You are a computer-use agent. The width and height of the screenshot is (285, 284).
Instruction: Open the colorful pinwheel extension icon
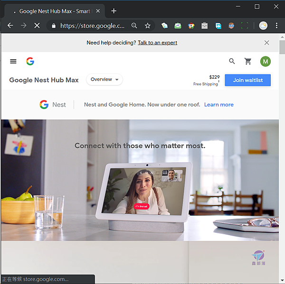coord(191,26)
